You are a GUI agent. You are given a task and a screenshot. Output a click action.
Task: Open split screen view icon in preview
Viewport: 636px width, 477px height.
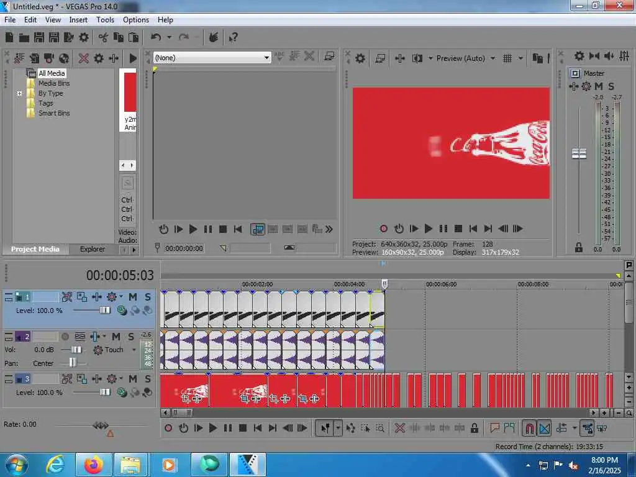pyautogui.click(x=417, y=58)
